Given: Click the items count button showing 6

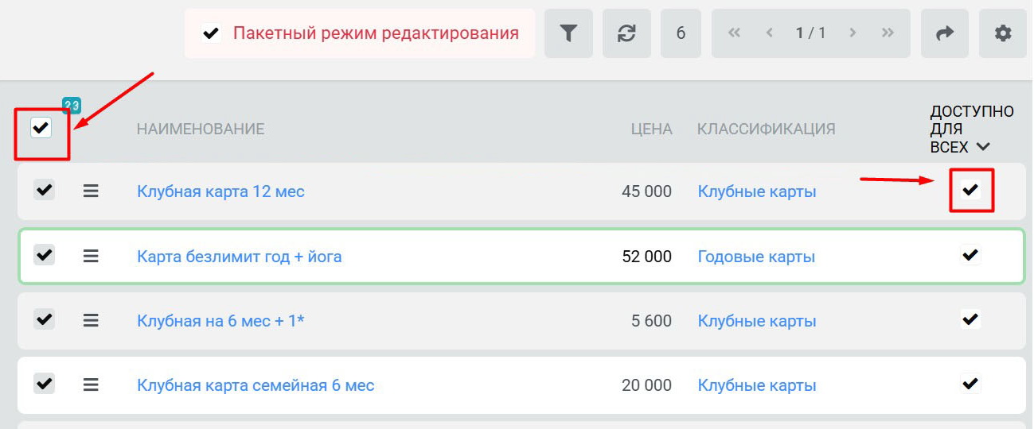Looking at the screenshot, I should (681, 33).
